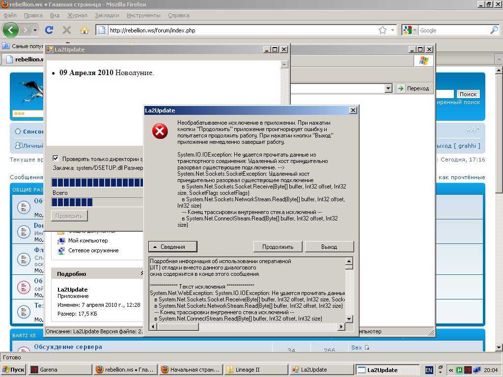This screenshot has width=503, height=377.
Task: Switch to Lineage II folder taskbar item
Action: coord(256,370)
